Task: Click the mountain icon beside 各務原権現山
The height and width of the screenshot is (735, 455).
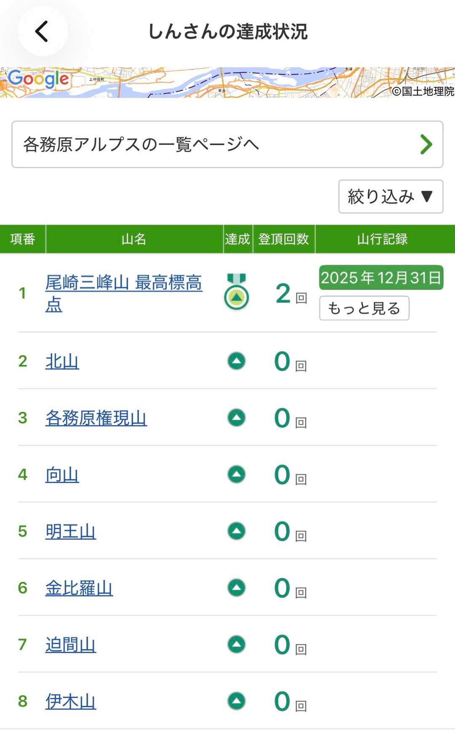Action: [236, 418]
